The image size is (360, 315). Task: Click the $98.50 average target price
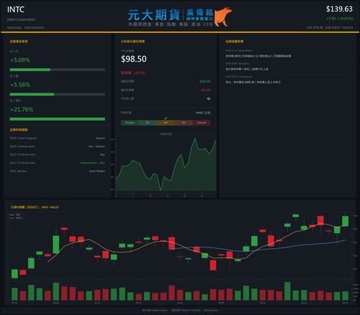pyautogui.click(x=134, y=59)
